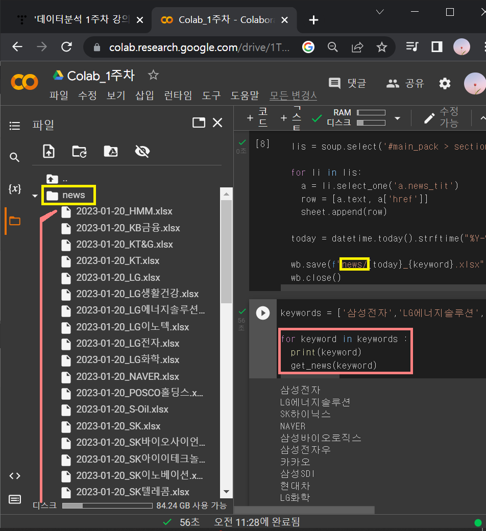This screenshot has height=531, width=486.
Task: Collapse the header with the chevron arrow
Action: point(482,118)
